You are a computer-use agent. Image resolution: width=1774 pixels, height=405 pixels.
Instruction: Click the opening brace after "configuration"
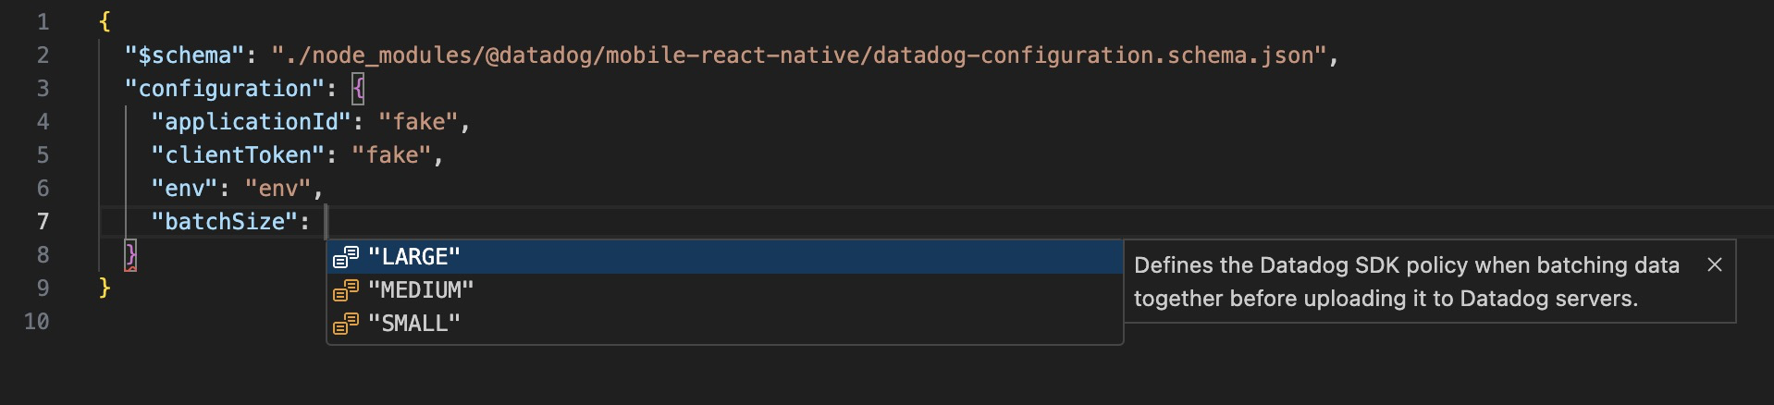point(359,89)
